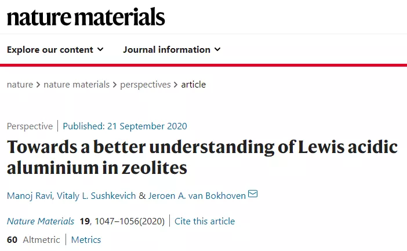Click the chevron beside Journal information
This screenshot has height=251, width=407.
(x=217, y=49)
